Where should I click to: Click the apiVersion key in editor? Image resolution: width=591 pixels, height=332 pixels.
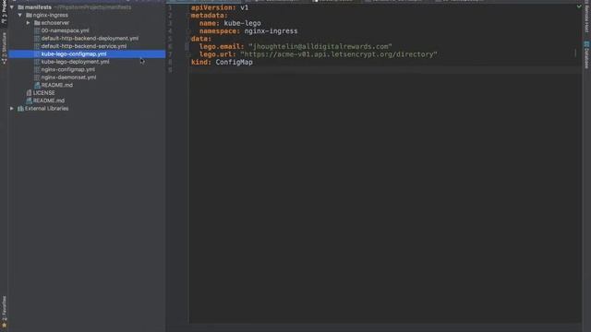pos(213,7)
